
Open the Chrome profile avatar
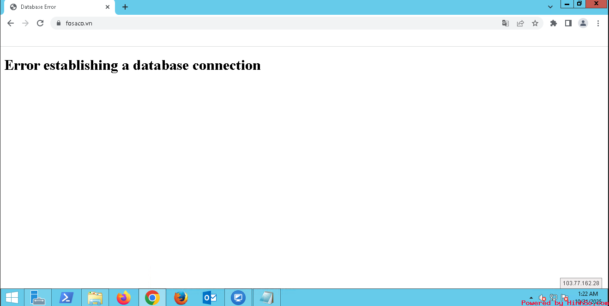coord(583,23)
